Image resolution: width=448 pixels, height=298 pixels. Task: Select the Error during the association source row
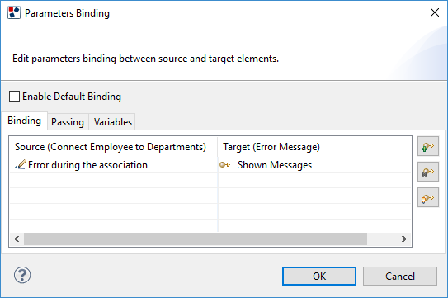click(x=114, y=165)
